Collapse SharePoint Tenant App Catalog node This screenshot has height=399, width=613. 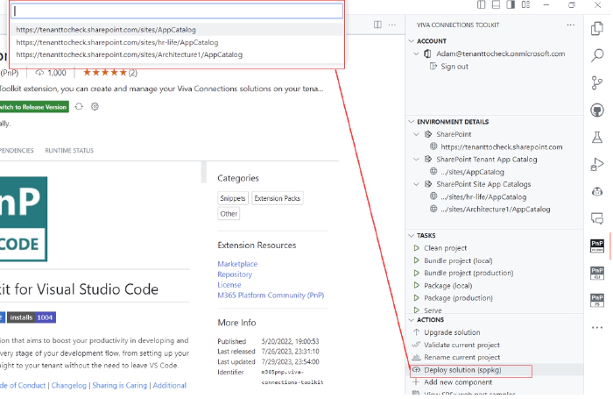(x=416, y=159)
